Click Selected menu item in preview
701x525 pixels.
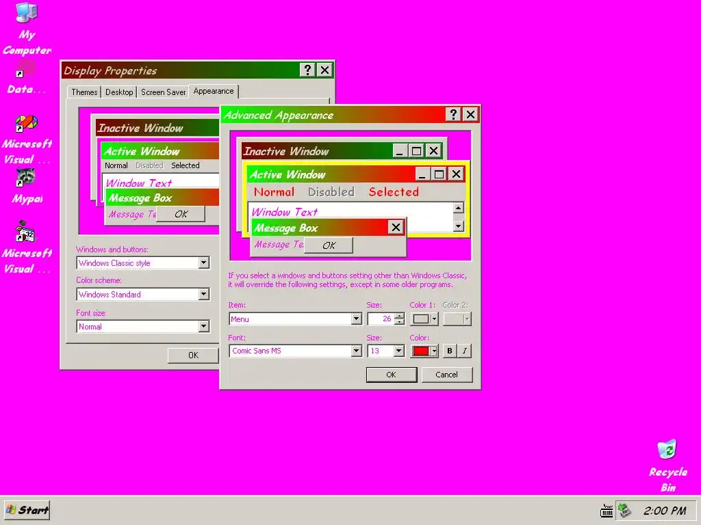coord(394,192)
